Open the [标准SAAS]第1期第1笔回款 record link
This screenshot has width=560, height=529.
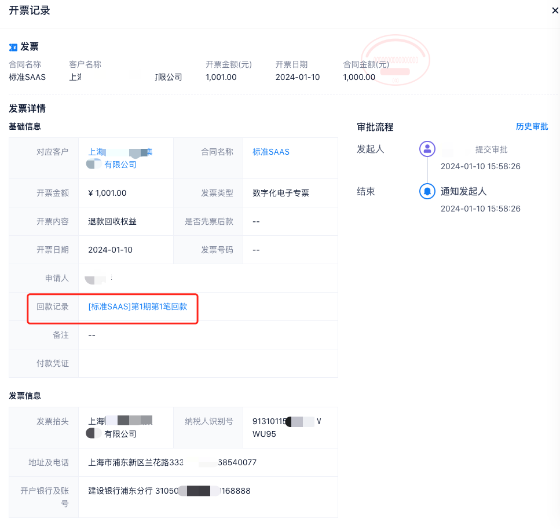point(137,307)
